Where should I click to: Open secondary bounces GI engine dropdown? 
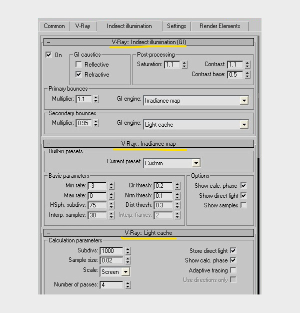[x=243, y=125]
